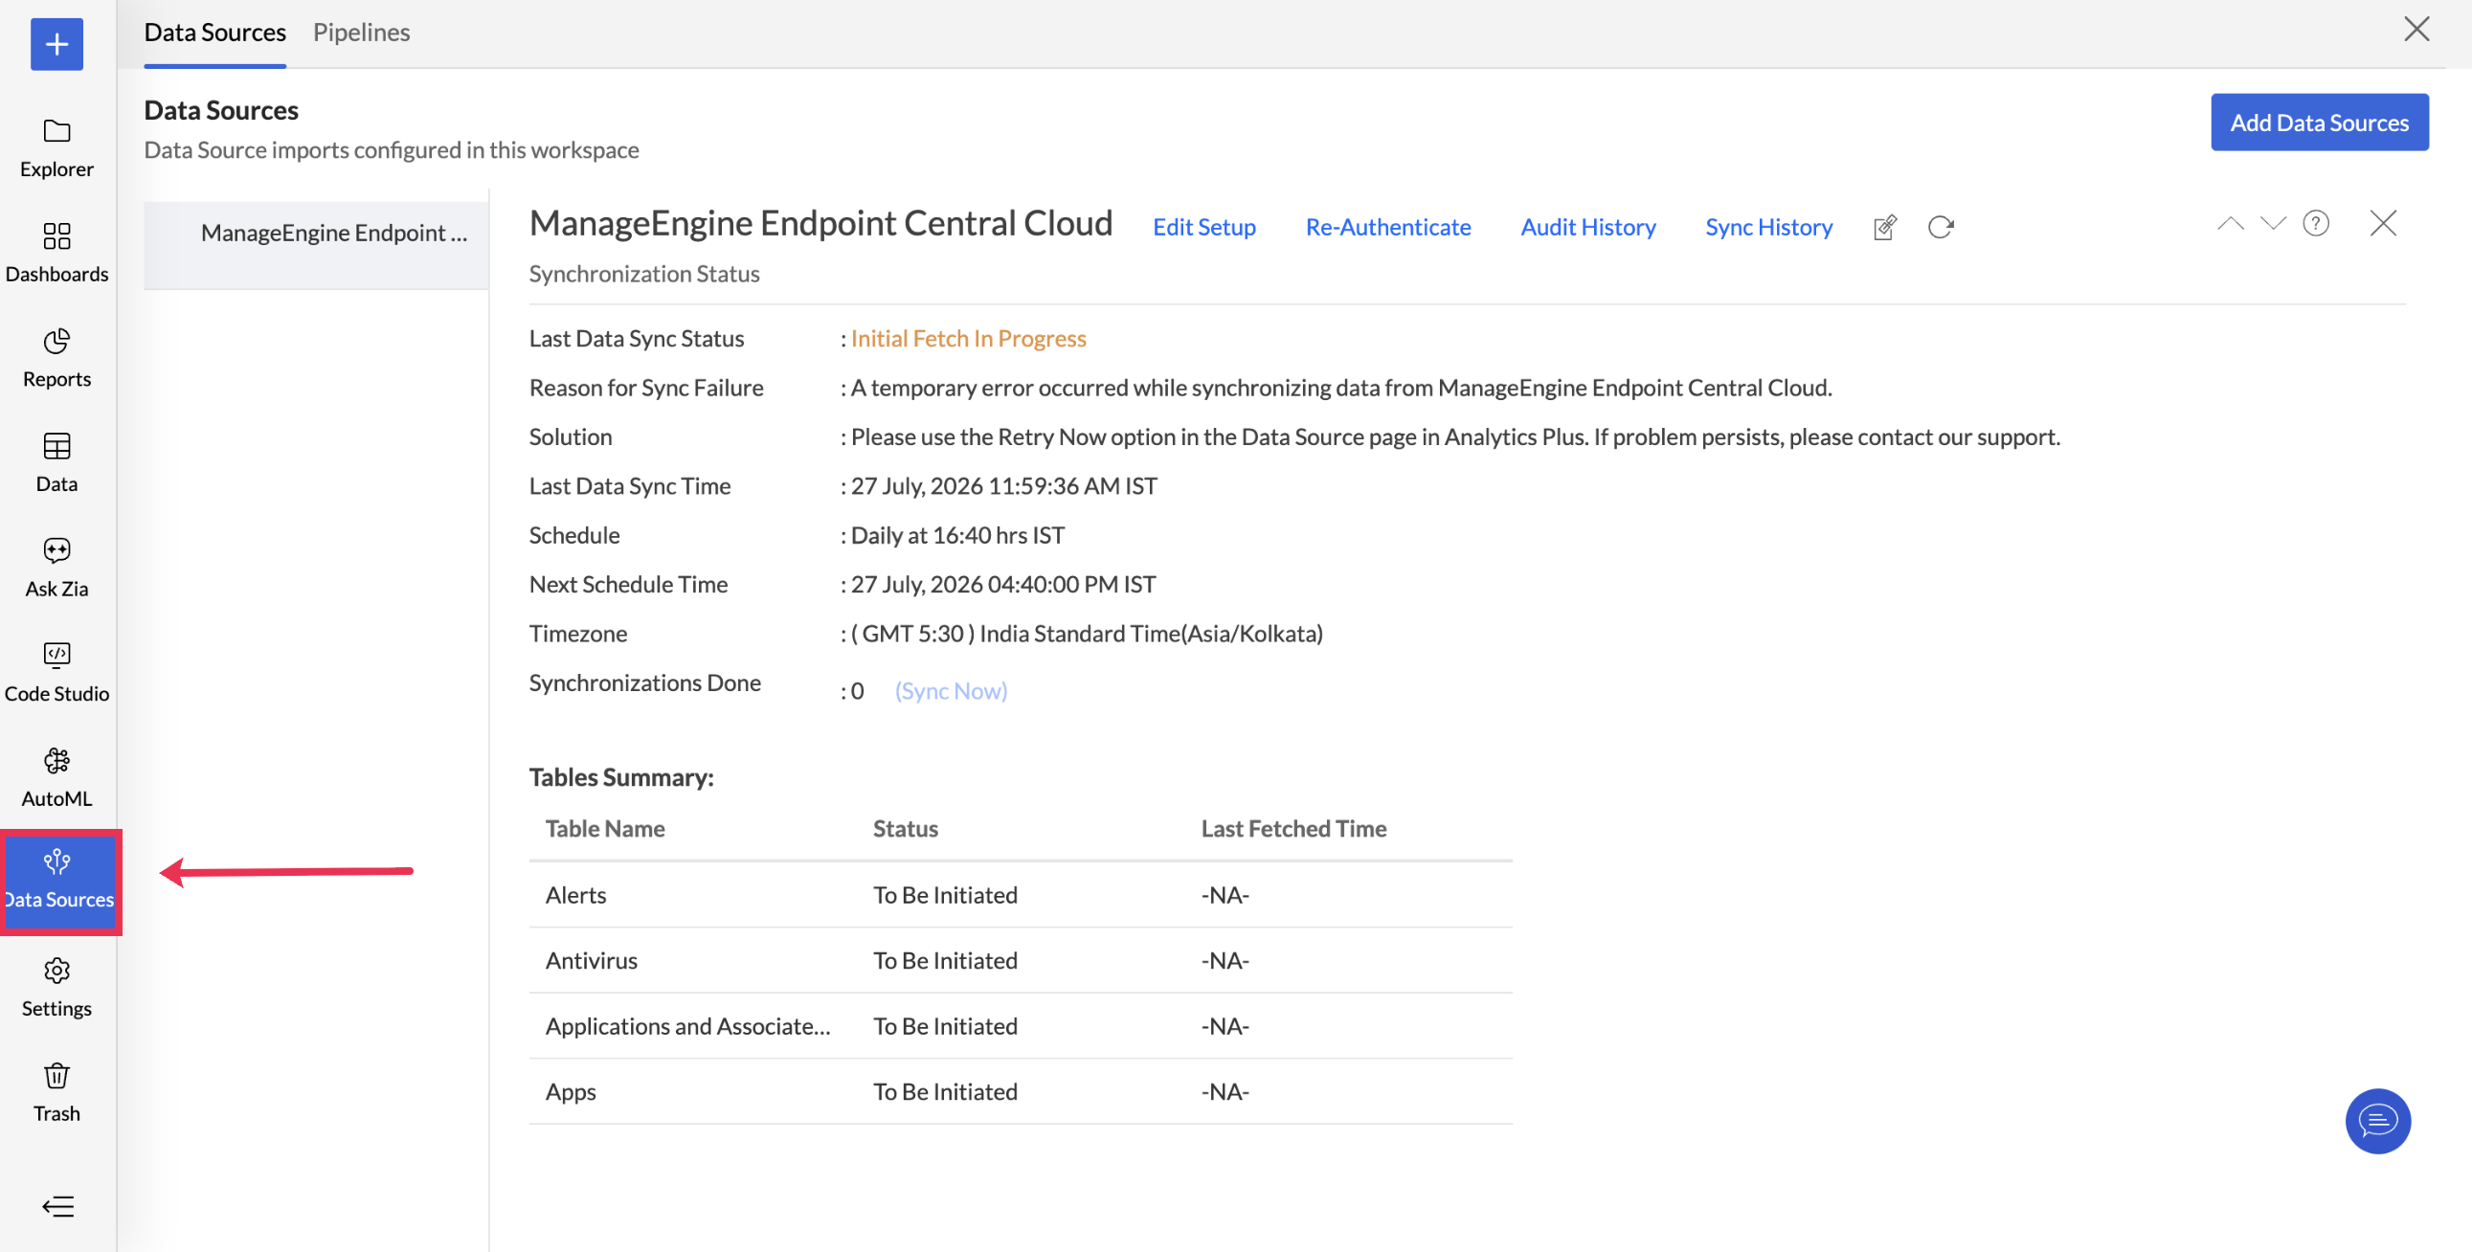
Task: Click the Apps table name
Action: click(570, 1092)
